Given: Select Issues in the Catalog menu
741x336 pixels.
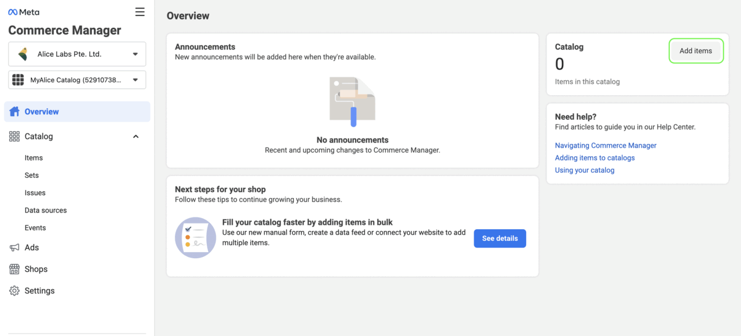Looking at the screenshot, I should click(x=35, y=193).
